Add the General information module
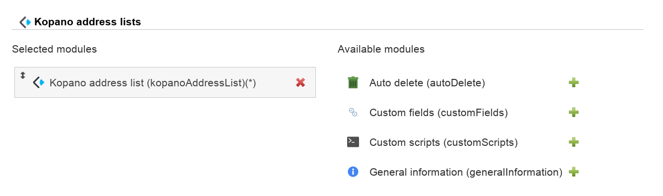This screenshot has width=663, height=196. 574,172
